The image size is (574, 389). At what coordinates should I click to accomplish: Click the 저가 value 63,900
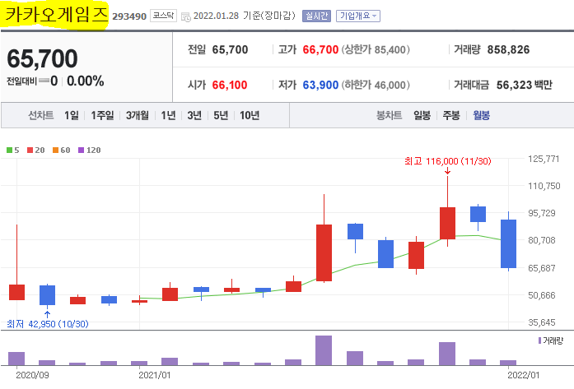pyautogui.click(x=320, y=86)
